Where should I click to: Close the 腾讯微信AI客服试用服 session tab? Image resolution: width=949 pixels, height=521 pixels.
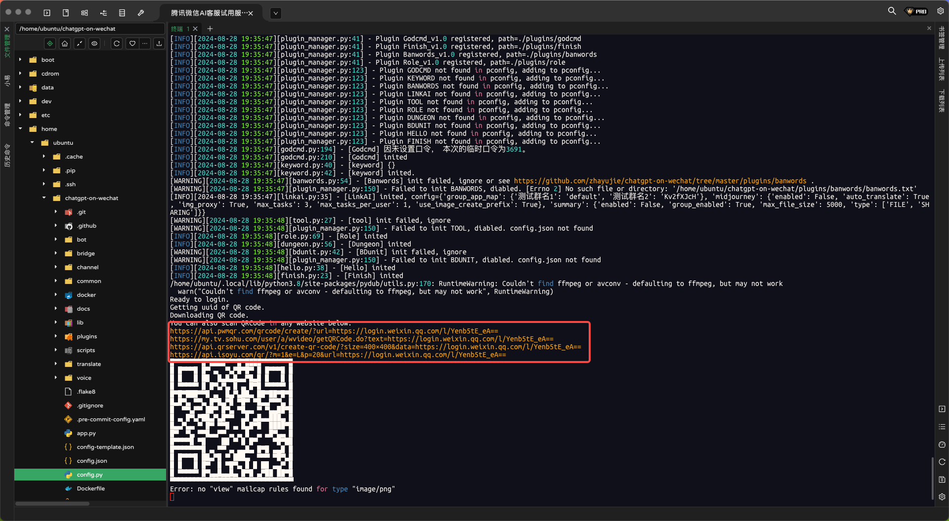(251, 13)
